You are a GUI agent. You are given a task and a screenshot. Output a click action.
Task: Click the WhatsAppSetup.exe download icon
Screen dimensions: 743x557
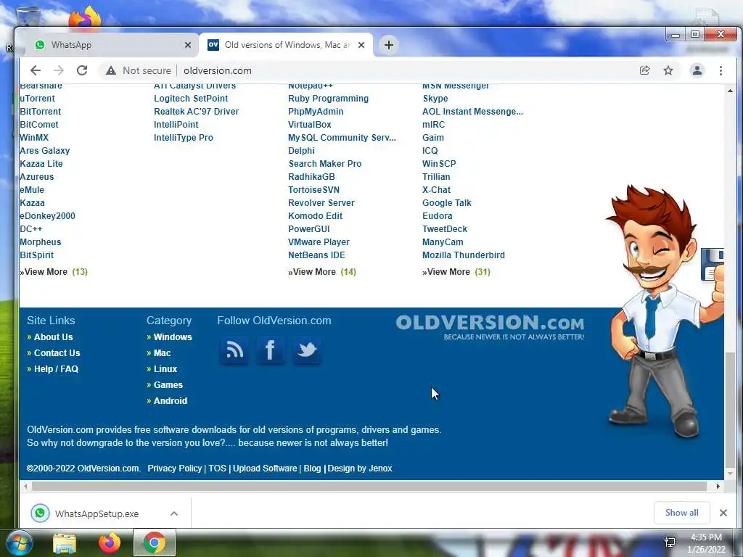tap(41, 513)
